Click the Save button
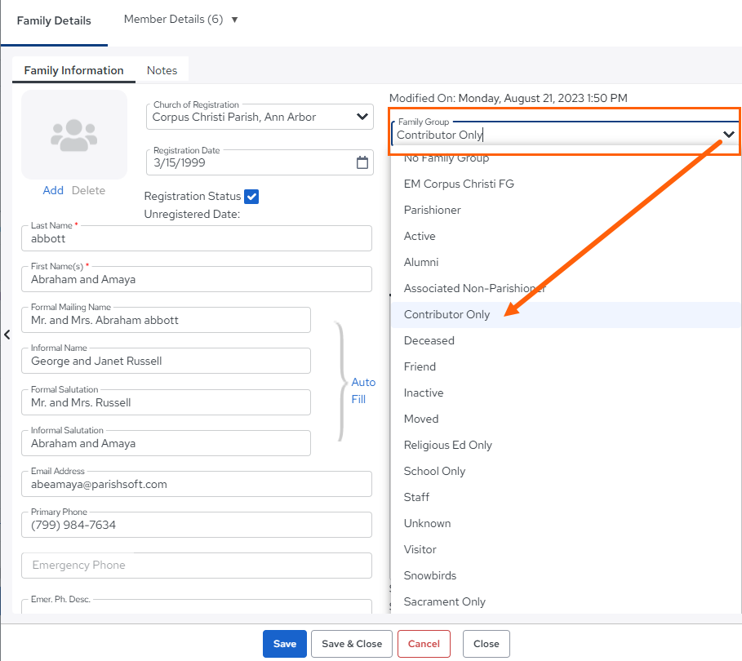Image resolution: width=742 pixels, height=661 pixels. pos(285,644)
